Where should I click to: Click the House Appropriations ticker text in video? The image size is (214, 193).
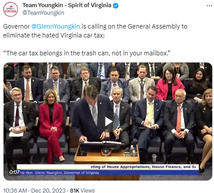[x=143, y=167]
